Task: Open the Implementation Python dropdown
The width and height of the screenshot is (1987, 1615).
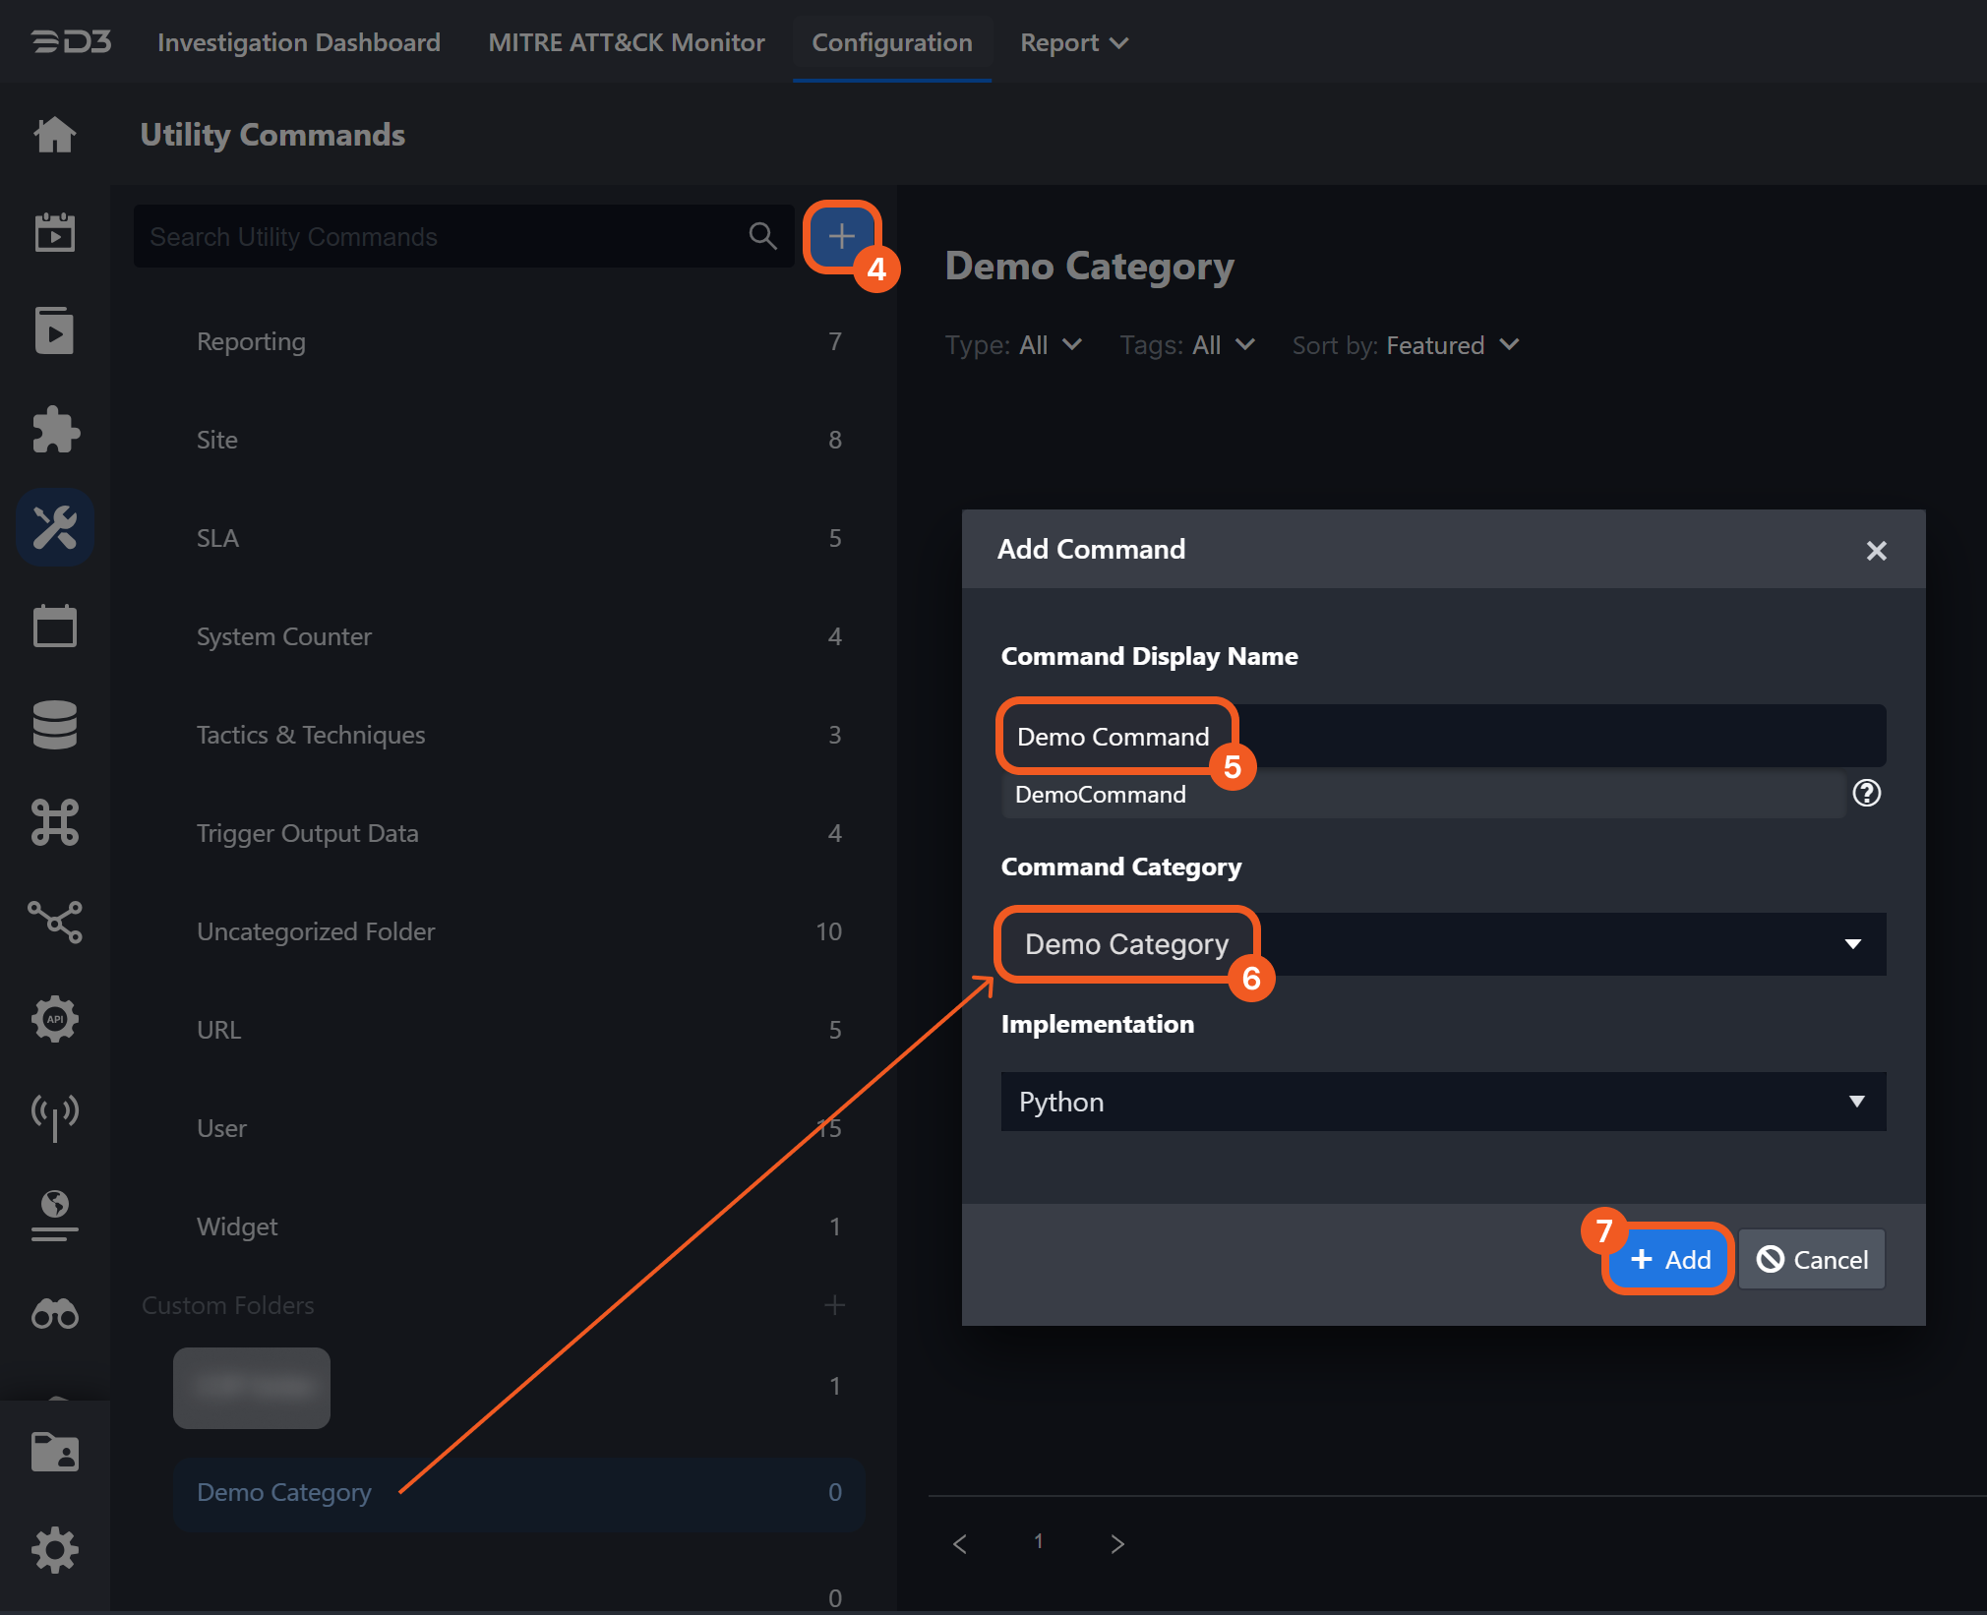Action: 1442,1102
